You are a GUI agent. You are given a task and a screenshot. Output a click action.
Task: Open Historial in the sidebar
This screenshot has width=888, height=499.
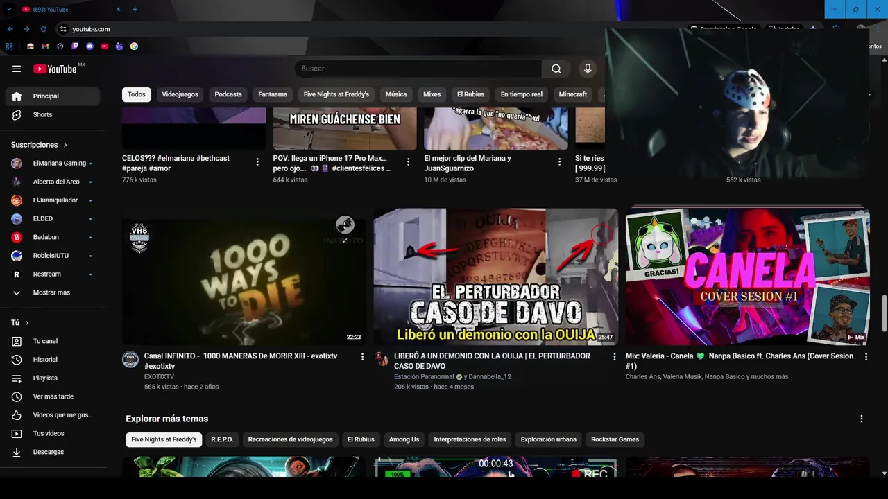tap(53, 360)
